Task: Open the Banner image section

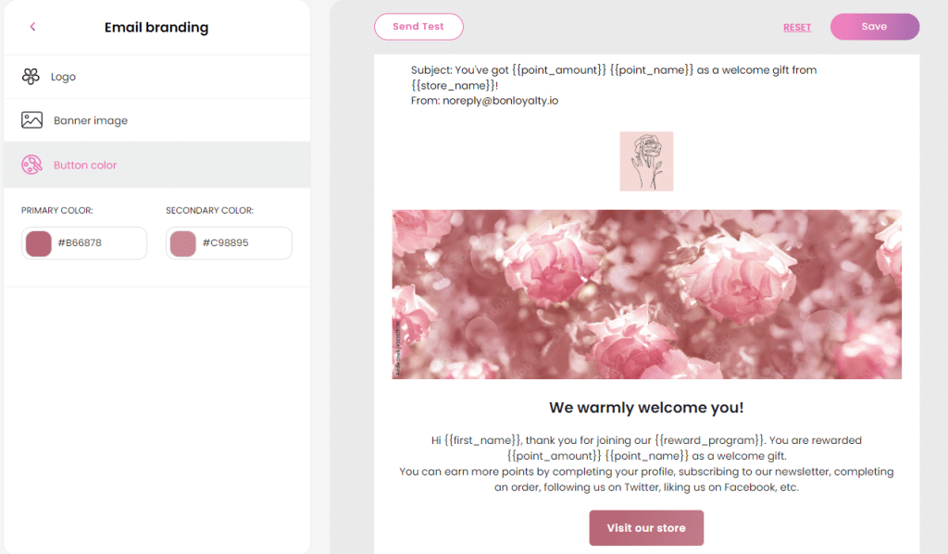Action: pyautogui.click(x=157, y=120)
